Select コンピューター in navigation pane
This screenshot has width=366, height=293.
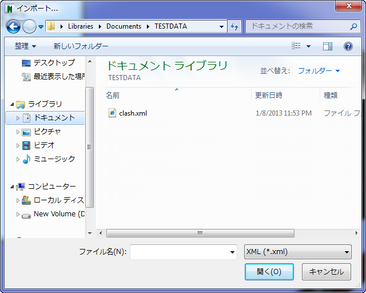52,187
